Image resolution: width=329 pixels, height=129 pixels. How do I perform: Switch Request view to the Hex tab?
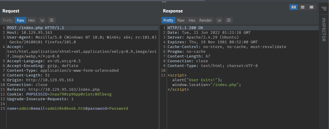(x=31, y=20)
